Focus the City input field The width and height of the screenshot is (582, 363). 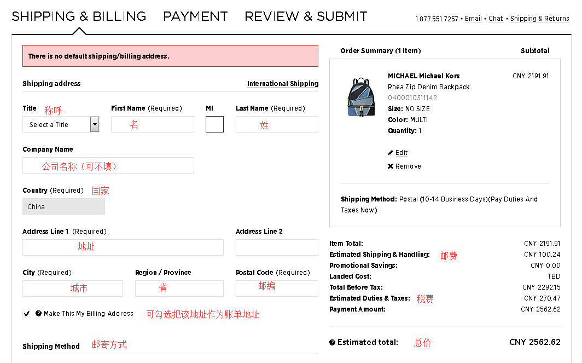73,289
